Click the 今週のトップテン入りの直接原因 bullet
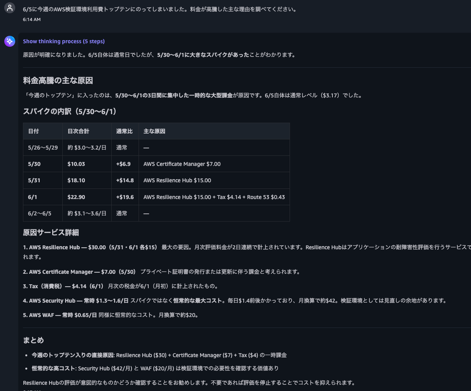 pyautogui.click(x=159, y=355)
